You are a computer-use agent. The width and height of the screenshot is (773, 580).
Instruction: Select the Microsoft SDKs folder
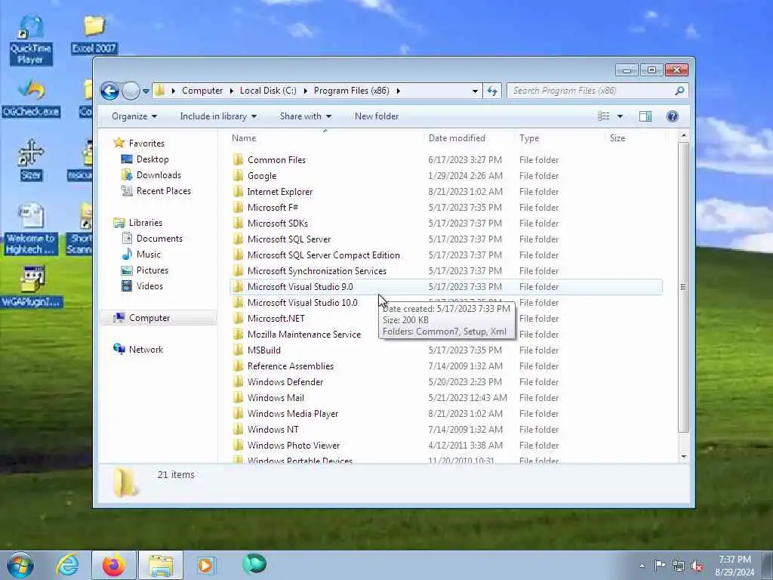coord(278,224)
